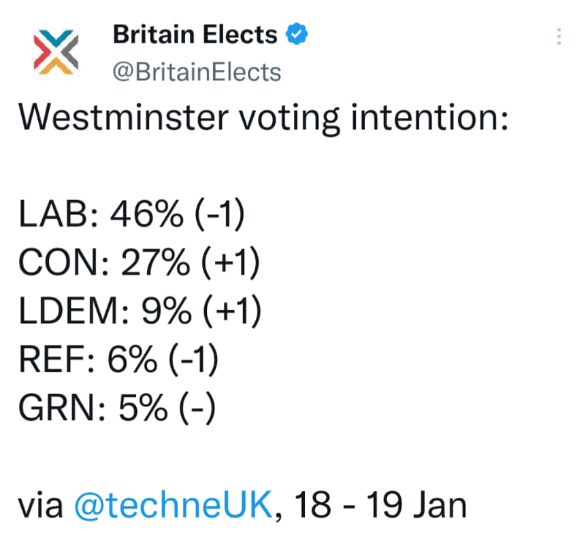This screenshot has width=588, height=538.
Task: Open the three-dot more options menu
Action: [559, 36]
